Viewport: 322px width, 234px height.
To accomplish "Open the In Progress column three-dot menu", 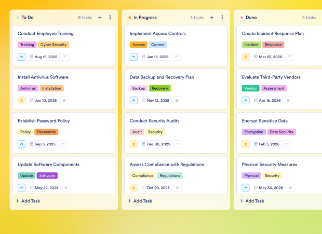I will click(x=222, y=17).
